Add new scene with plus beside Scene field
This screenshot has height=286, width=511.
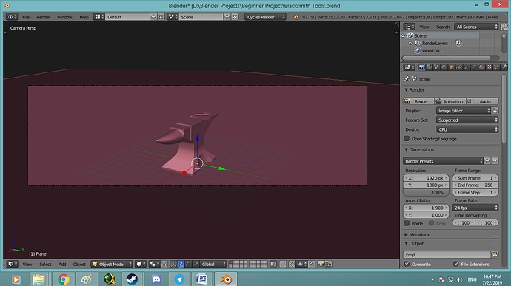227,16
